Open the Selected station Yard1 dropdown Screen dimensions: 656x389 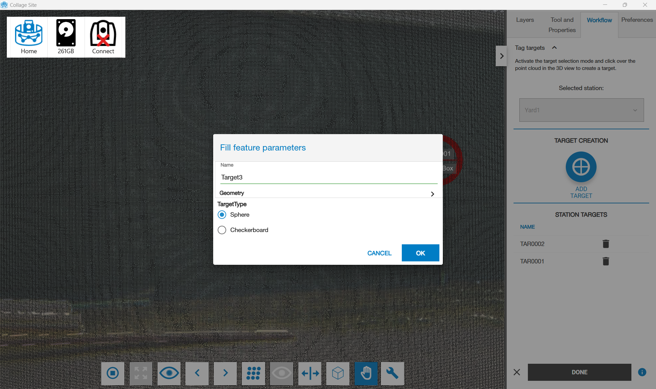tap(581, 110)
